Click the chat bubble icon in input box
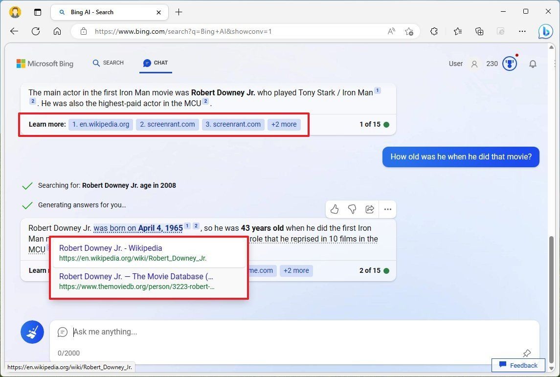 point(62,332)
